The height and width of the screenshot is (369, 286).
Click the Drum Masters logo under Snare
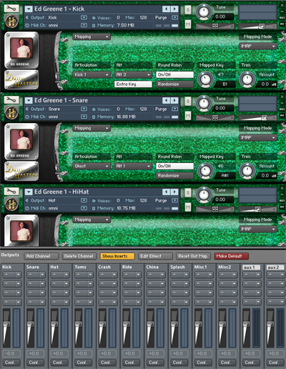coord(21,171)
